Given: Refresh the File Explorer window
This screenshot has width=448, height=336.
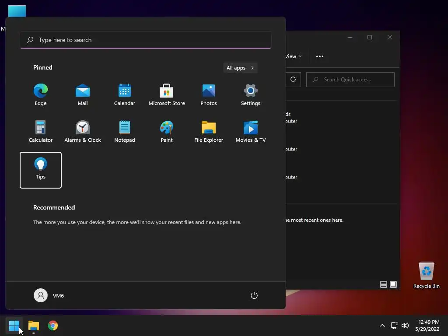Looking at the screenshot, I should (x=293, y=80).
